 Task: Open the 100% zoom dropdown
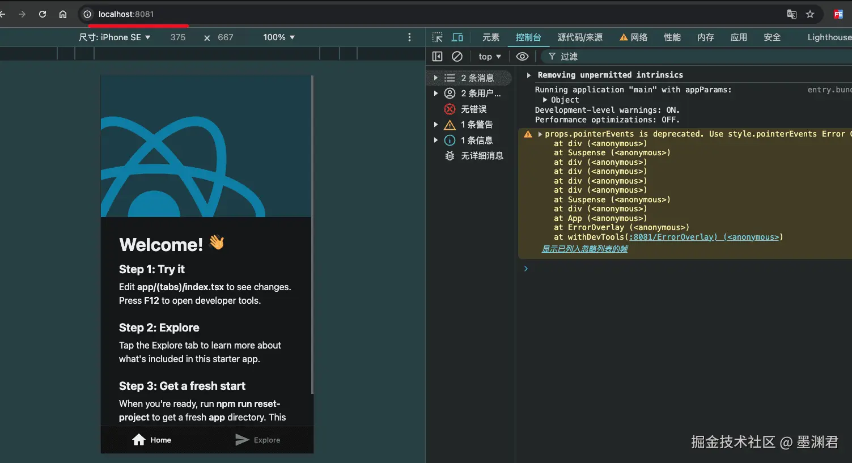coord(279,37)
